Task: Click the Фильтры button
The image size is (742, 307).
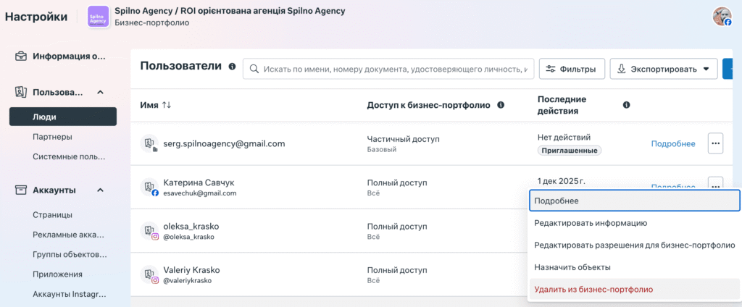Action: tap(572, 69)
